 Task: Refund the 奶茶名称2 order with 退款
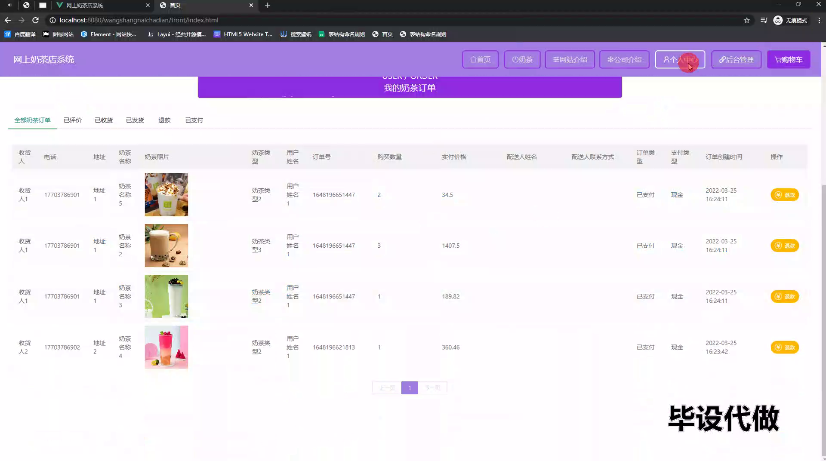pos(785,246)
